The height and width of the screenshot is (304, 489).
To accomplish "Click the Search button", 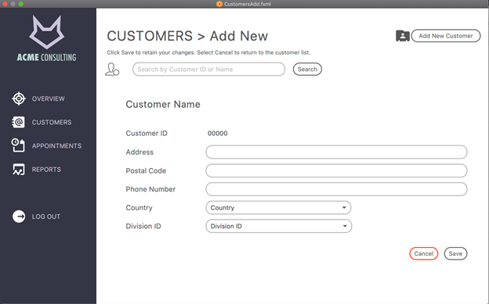I will 307,69.
